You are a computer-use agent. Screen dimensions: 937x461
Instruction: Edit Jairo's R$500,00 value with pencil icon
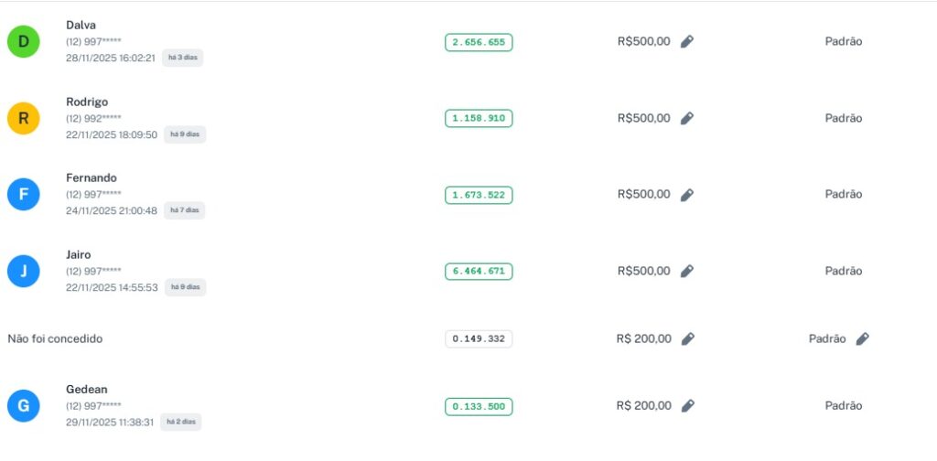pos(687,272)
